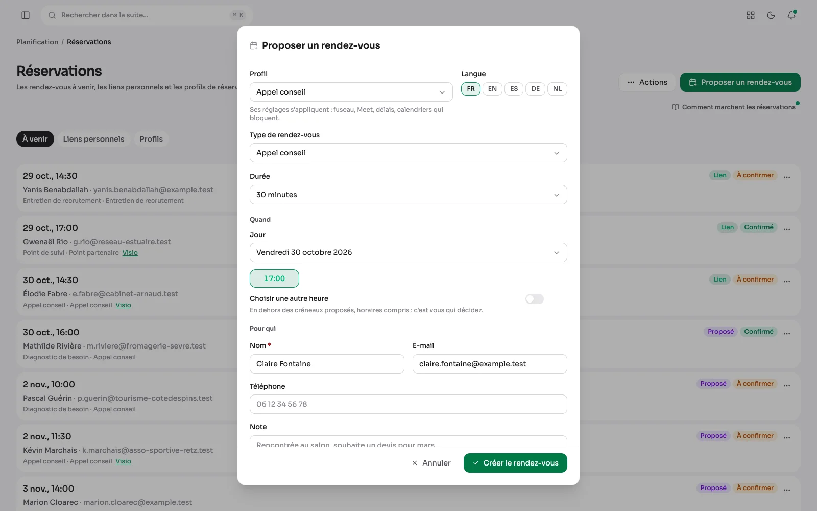817x511 pixels.
Task: Enable Choisir une autre heure switch
Action: pyautogui.click(x=535, y=299)
